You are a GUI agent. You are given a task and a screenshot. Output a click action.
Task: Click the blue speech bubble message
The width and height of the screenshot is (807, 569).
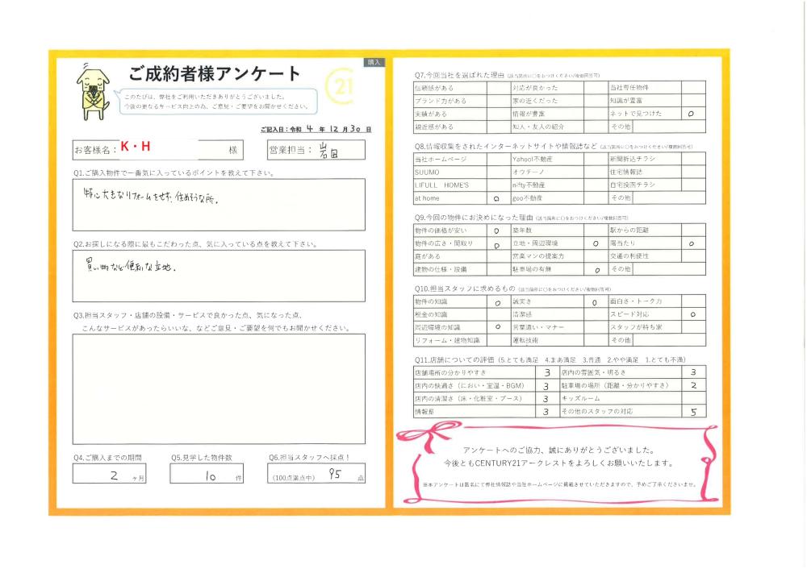coord(215,101)
